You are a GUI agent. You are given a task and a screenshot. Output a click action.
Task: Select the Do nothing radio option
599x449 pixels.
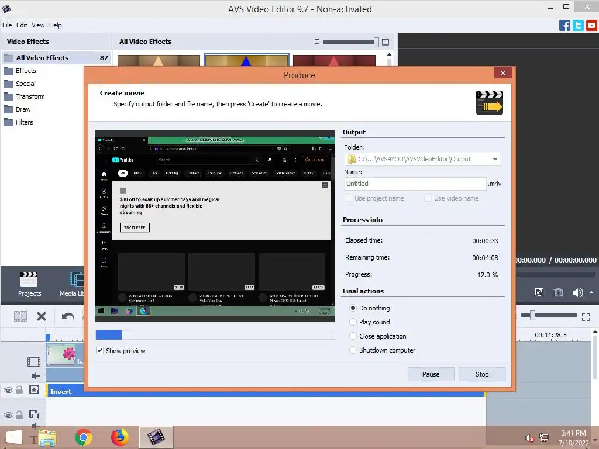(353, 308)
